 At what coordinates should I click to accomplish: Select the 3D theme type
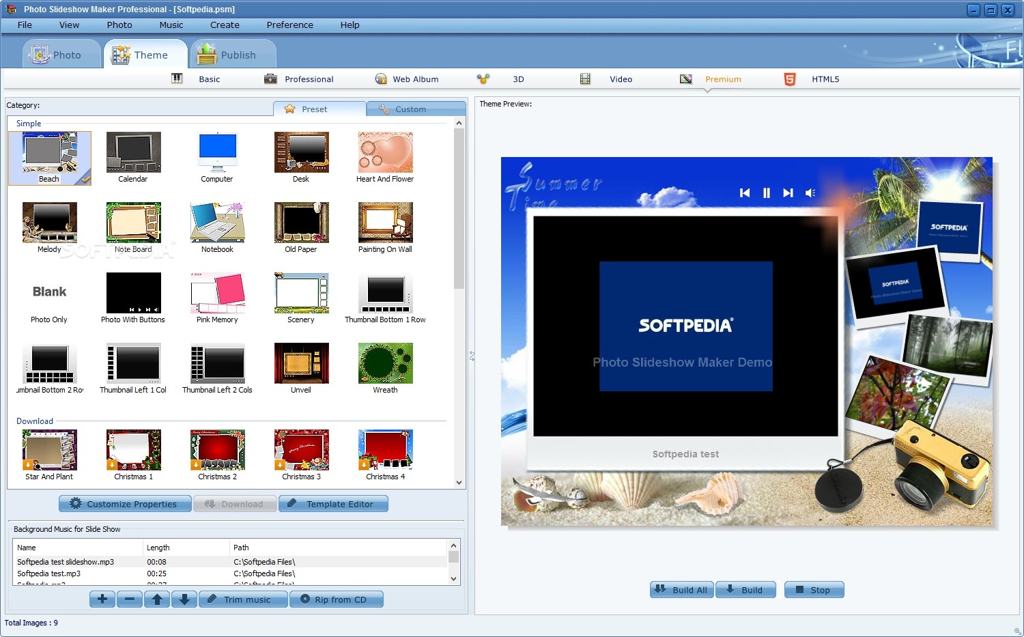500,79
